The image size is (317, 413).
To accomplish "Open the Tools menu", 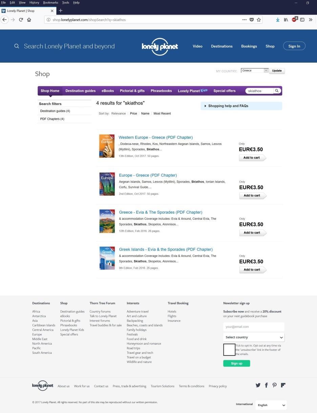I will (65, 2).
